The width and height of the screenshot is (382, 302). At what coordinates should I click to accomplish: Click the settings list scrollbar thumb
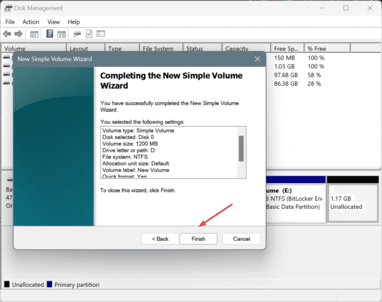241,149
